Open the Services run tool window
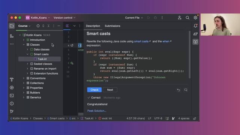This screenshot has height=135, width=240. (x=12, y=87)
